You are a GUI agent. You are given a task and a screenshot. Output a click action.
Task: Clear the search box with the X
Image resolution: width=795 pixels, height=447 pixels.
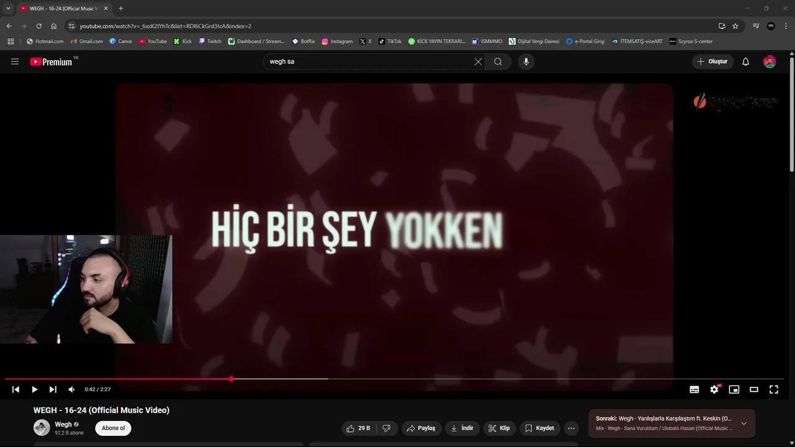[478, 61]
